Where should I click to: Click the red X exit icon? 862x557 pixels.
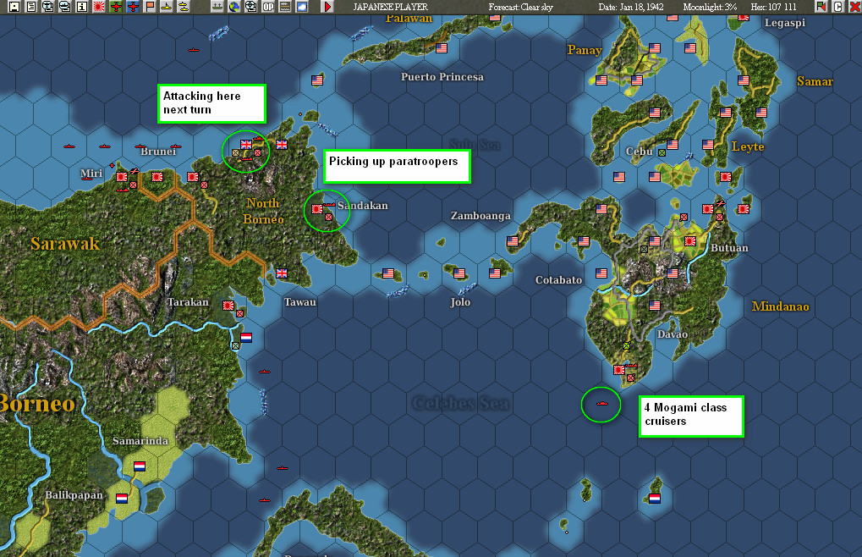click(855, 7)
